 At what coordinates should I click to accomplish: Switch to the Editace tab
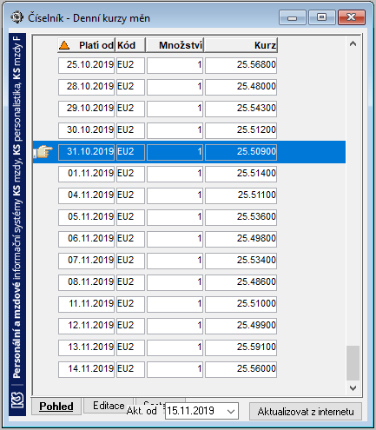click(x=109, y=406)
